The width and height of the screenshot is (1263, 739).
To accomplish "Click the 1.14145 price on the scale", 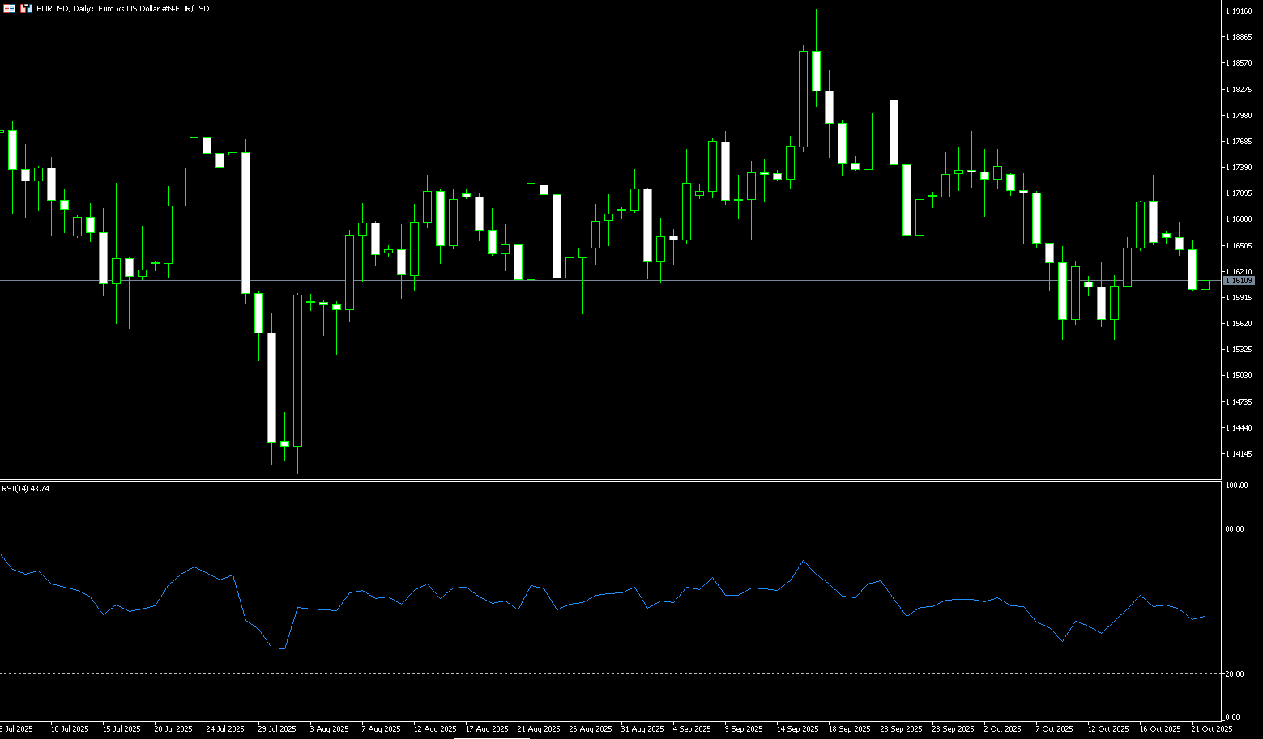I will click(1238, 453).
